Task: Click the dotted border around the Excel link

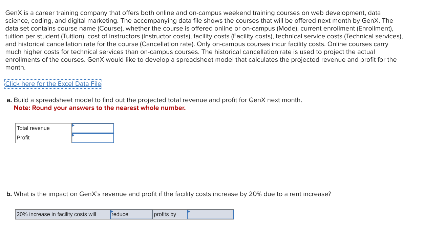Action: pyautogui.click(x=53, y=83)
